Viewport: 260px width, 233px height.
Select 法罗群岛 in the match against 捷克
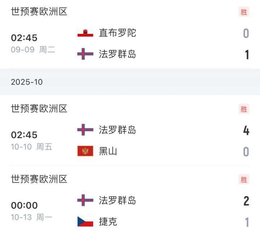[x=117, y=200]
